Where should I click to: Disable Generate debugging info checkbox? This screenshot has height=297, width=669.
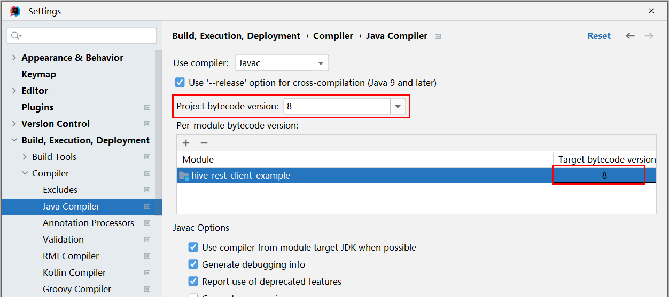(193, 264)
